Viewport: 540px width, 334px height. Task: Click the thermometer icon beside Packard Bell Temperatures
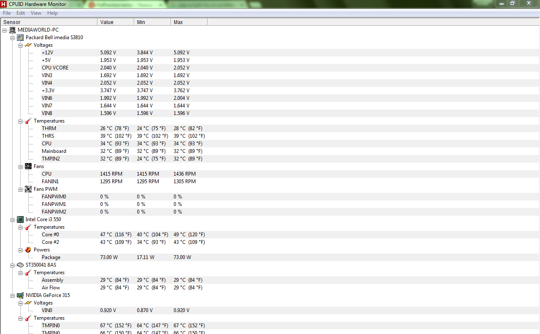[28, 121]
